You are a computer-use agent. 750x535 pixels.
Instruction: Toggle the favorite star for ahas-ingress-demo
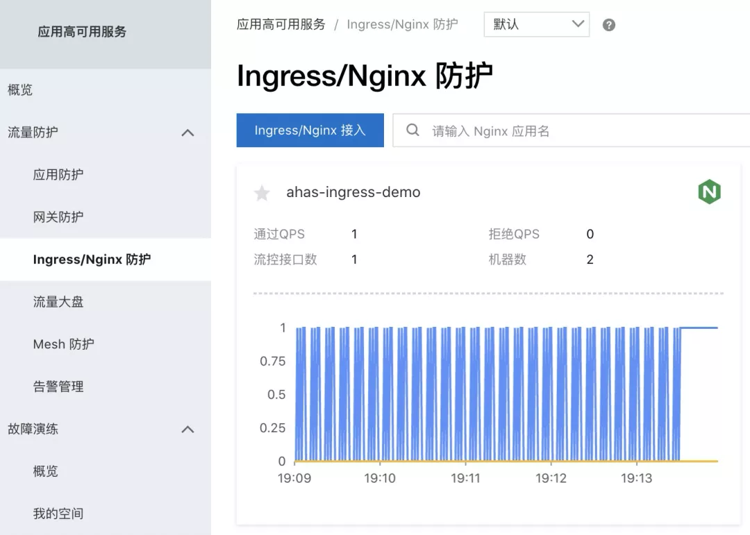pos(261,192)
